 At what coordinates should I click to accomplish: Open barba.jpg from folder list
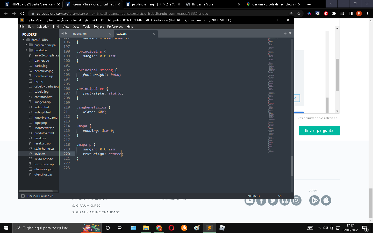(41, 66)
